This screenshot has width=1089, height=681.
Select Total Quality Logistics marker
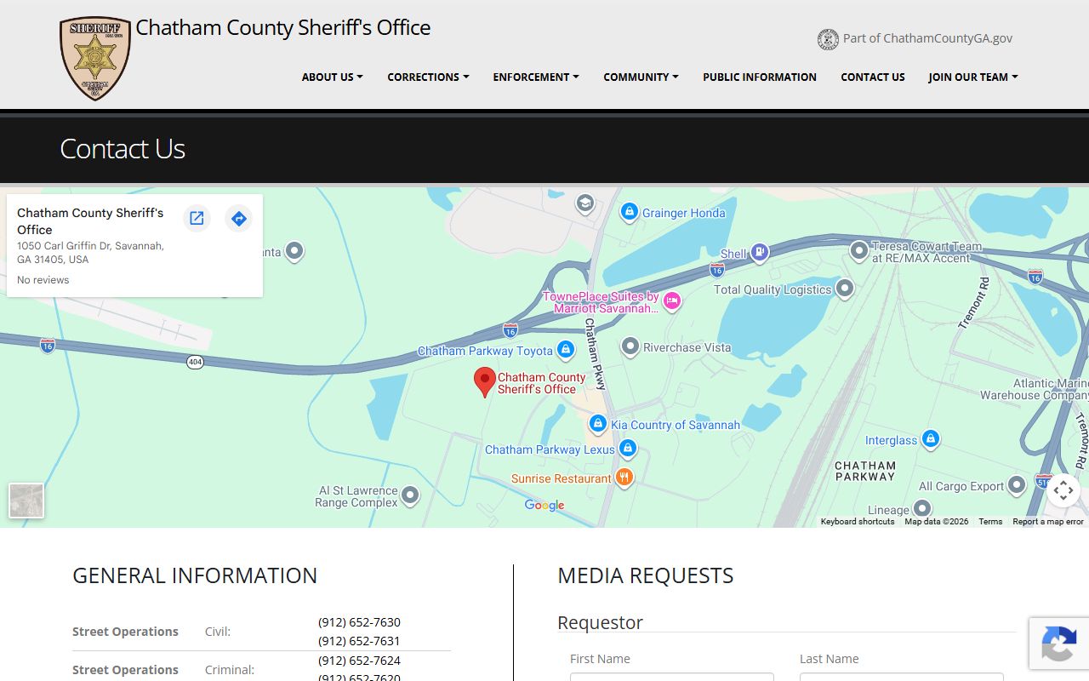844,289
